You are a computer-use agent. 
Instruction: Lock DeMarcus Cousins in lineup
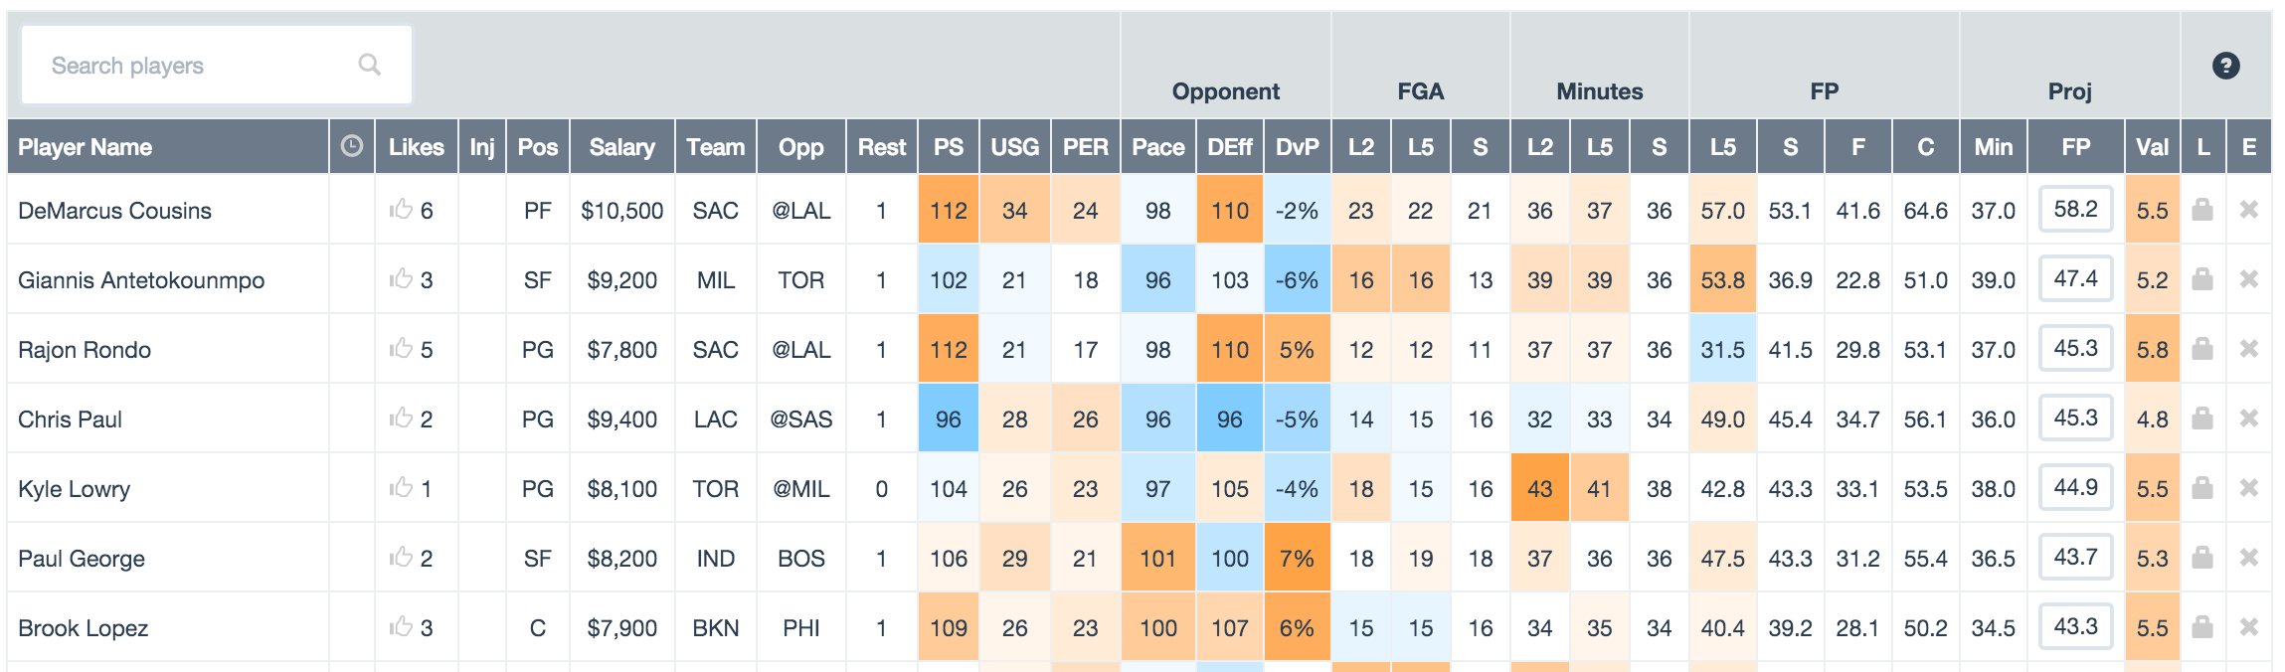(2202, 210)
